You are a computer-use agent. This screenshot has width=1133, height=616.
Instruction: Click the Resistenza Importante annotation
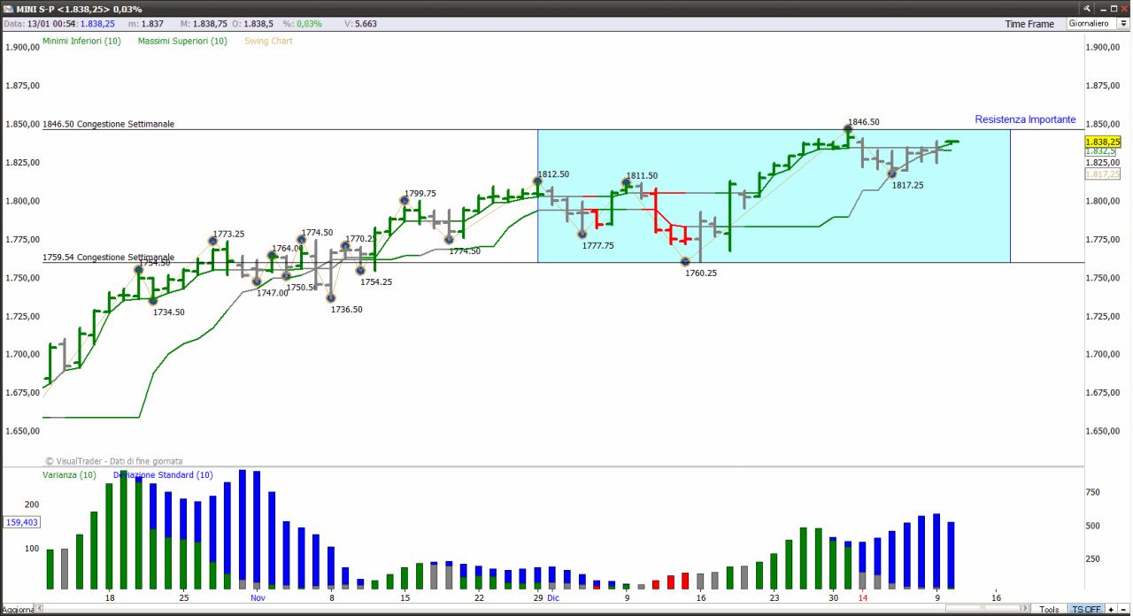(1025, 119)
